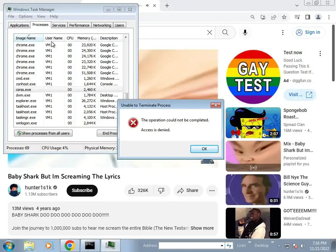This screenshot has height=252, width=336.
Task: Open Chrome tab search chevron
Action: 297,6
